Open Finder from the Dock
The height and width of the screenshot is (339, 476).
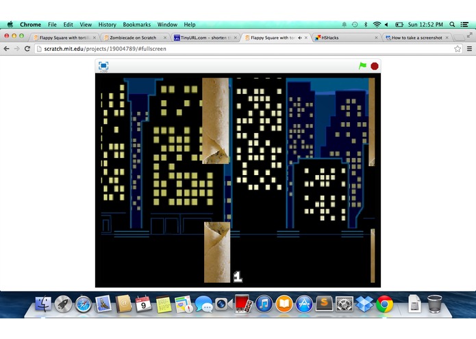coord(43,304)
